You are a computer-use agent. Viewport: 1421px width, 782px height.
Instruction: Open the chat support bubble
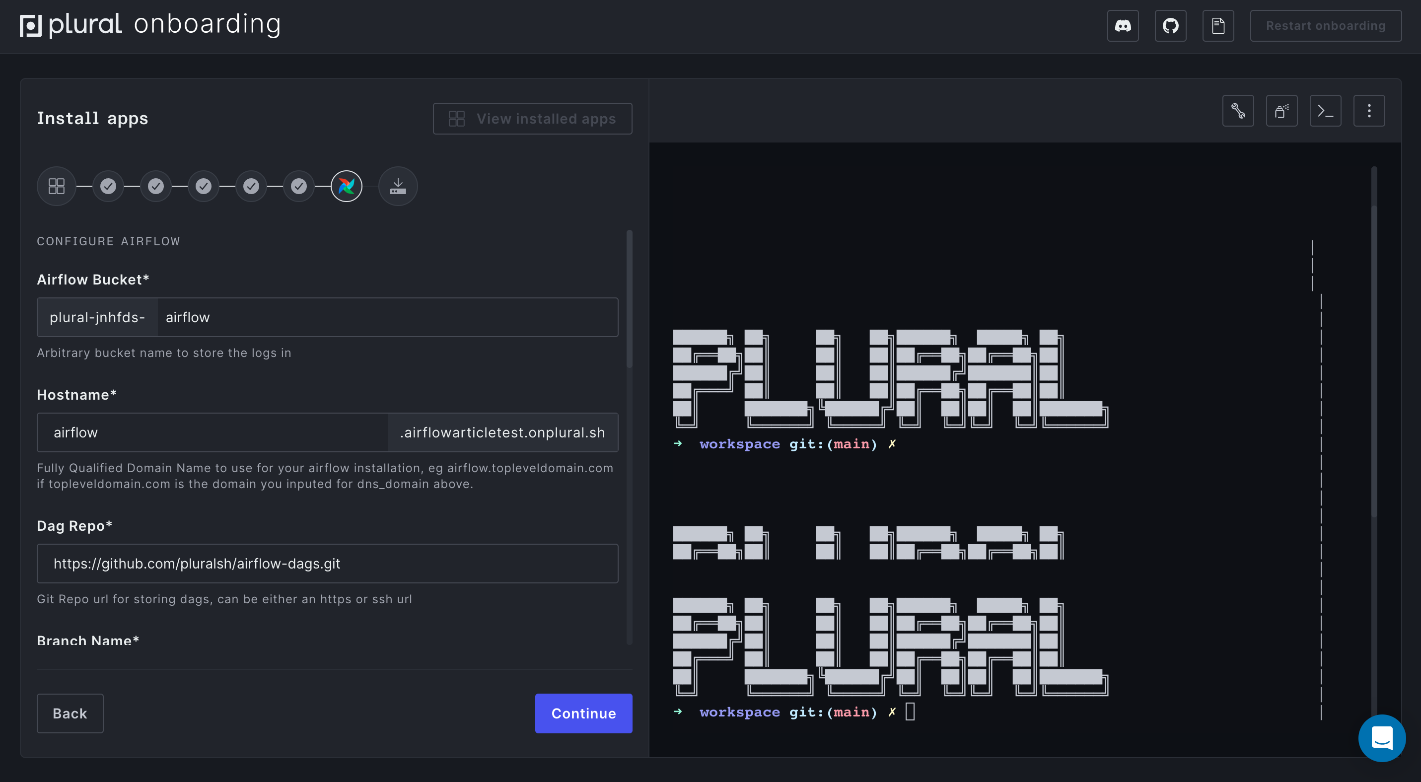[1382, 738]
